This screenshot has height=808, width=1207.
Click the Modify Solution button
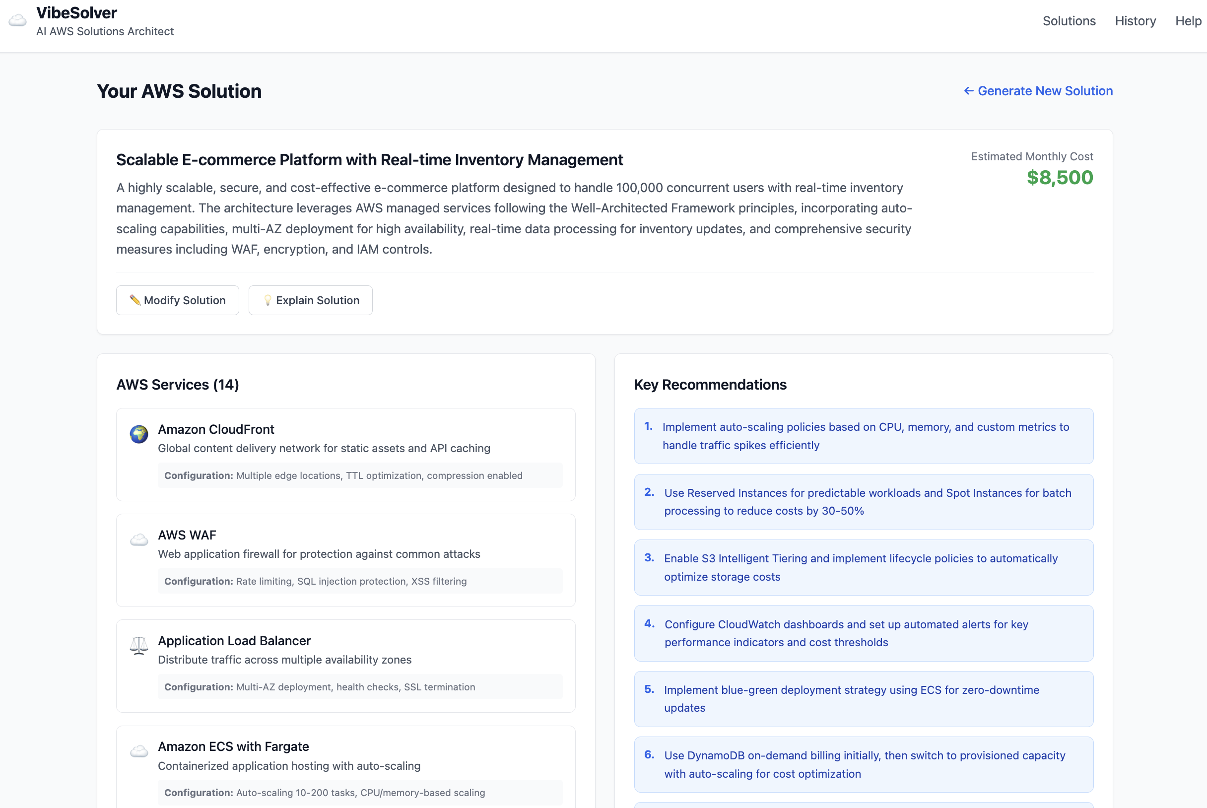click(x=177, y=300)
